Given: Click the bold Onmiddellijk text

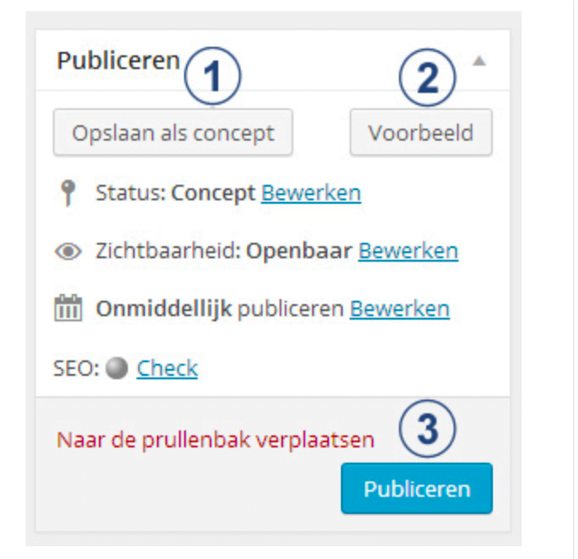Looking at the screenshot, I should [x=164, y=308].
